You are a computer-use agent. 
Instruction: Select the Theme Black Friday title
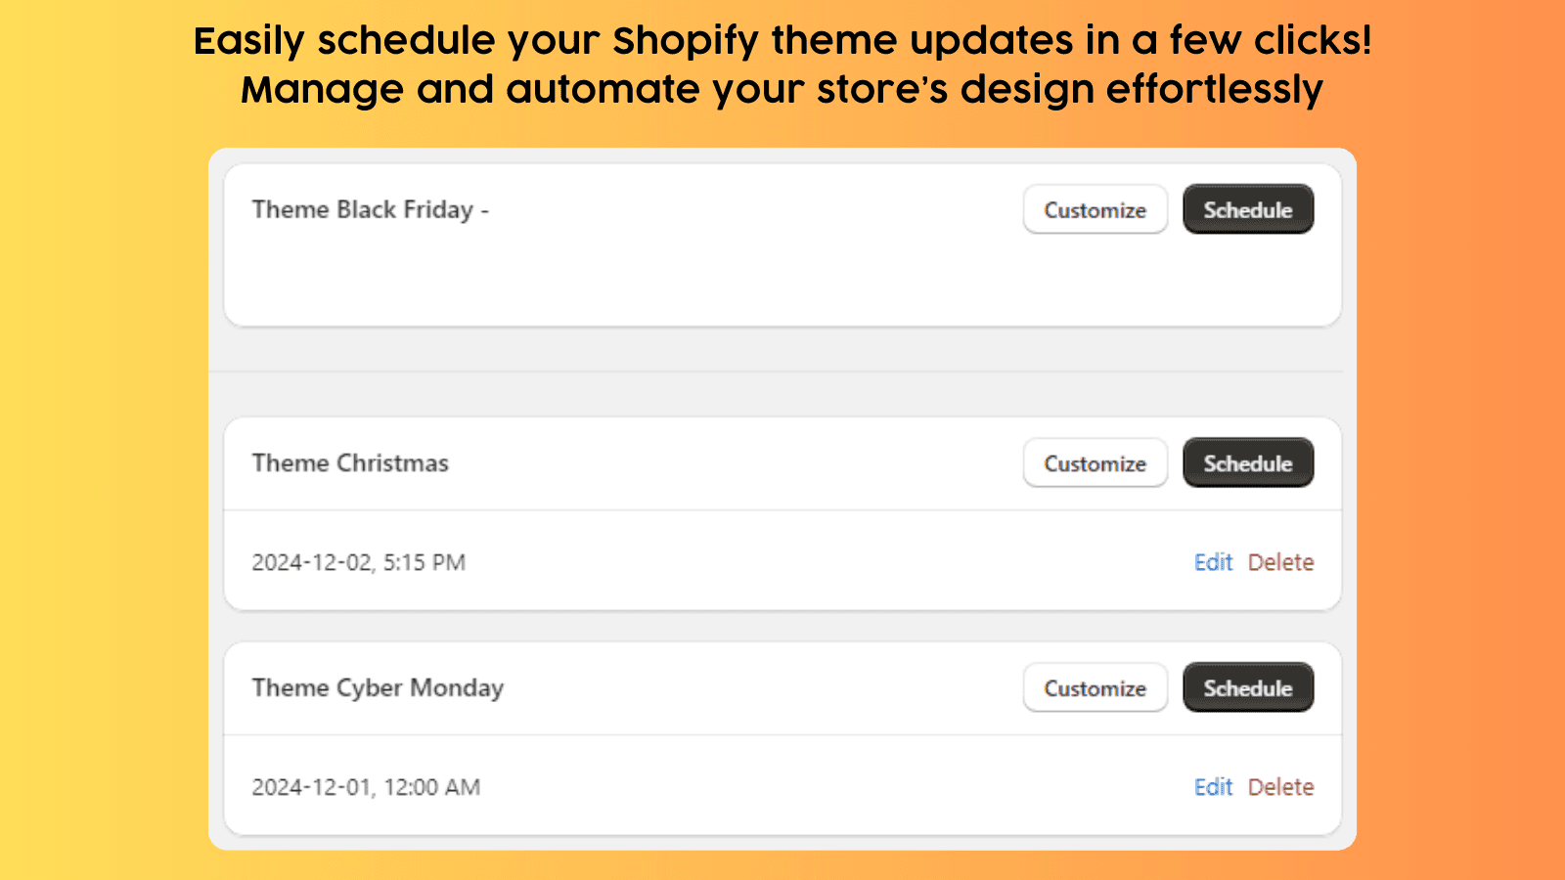[x=370, y=209]
